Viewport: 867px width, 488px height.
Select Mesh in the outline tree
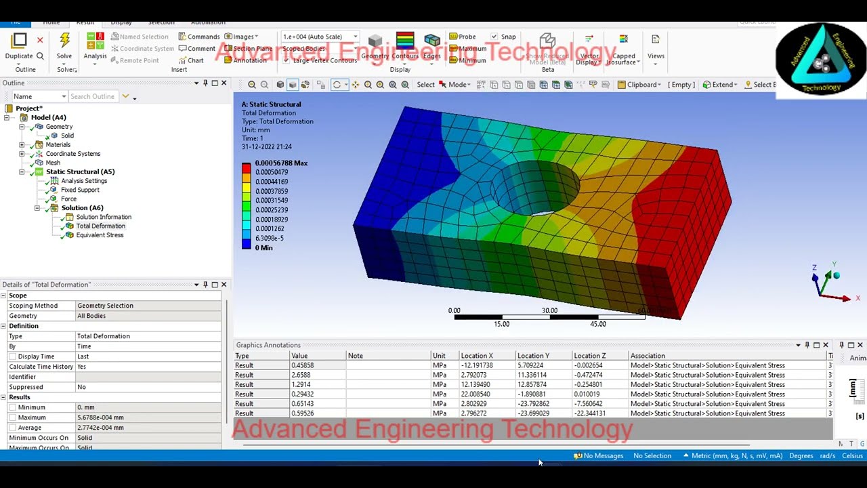53,163
